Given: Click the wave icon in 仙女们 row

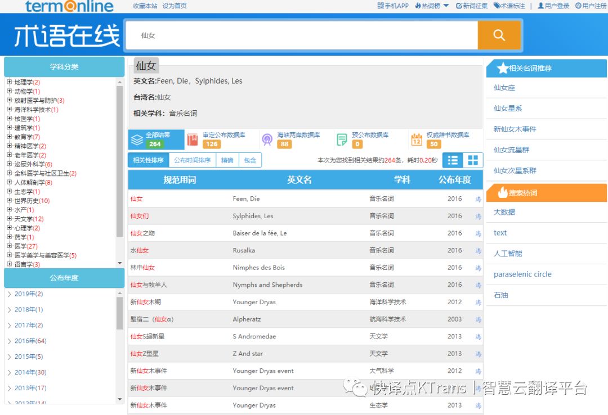Looking at the screenshot, I should 478,216.
